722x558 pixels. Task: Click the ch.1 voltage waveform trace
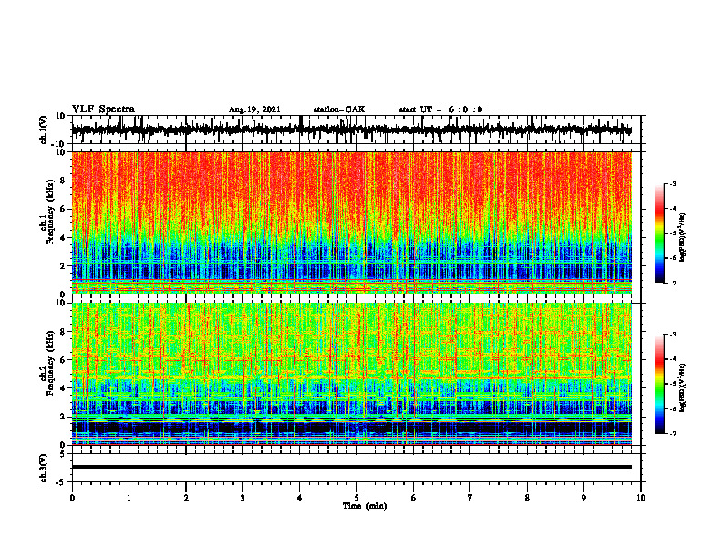[x=352, y=130]
